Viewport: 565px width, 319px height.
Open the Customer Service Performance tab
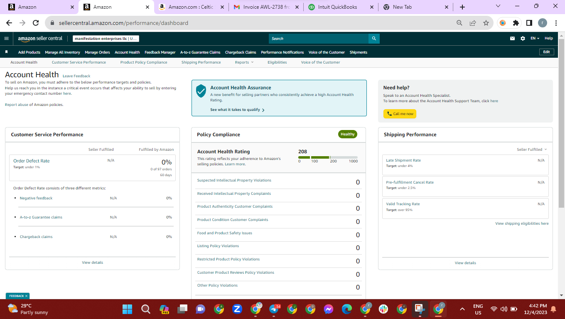(79, 62)
